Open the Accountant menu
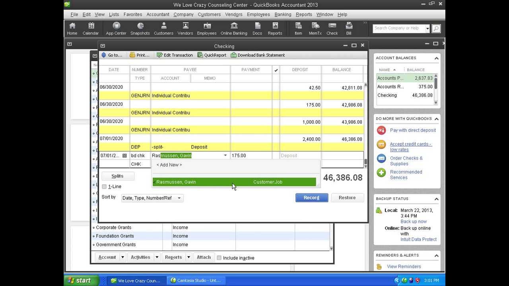 tap(158, 14)
